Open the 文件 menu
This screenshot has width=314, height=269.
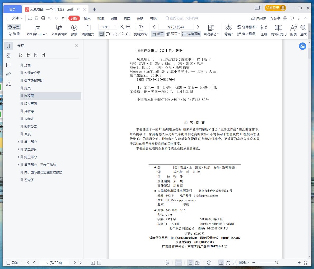15,18
